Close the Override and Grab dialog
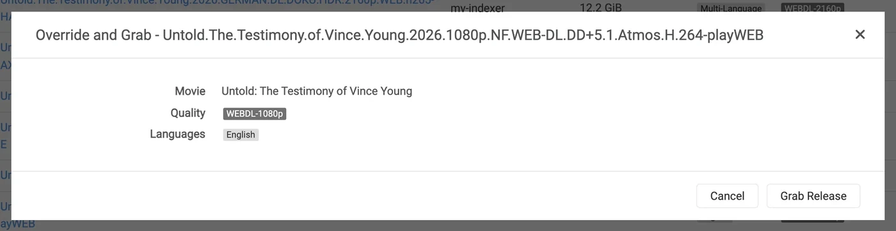The image size is (896, 231). 860,35
